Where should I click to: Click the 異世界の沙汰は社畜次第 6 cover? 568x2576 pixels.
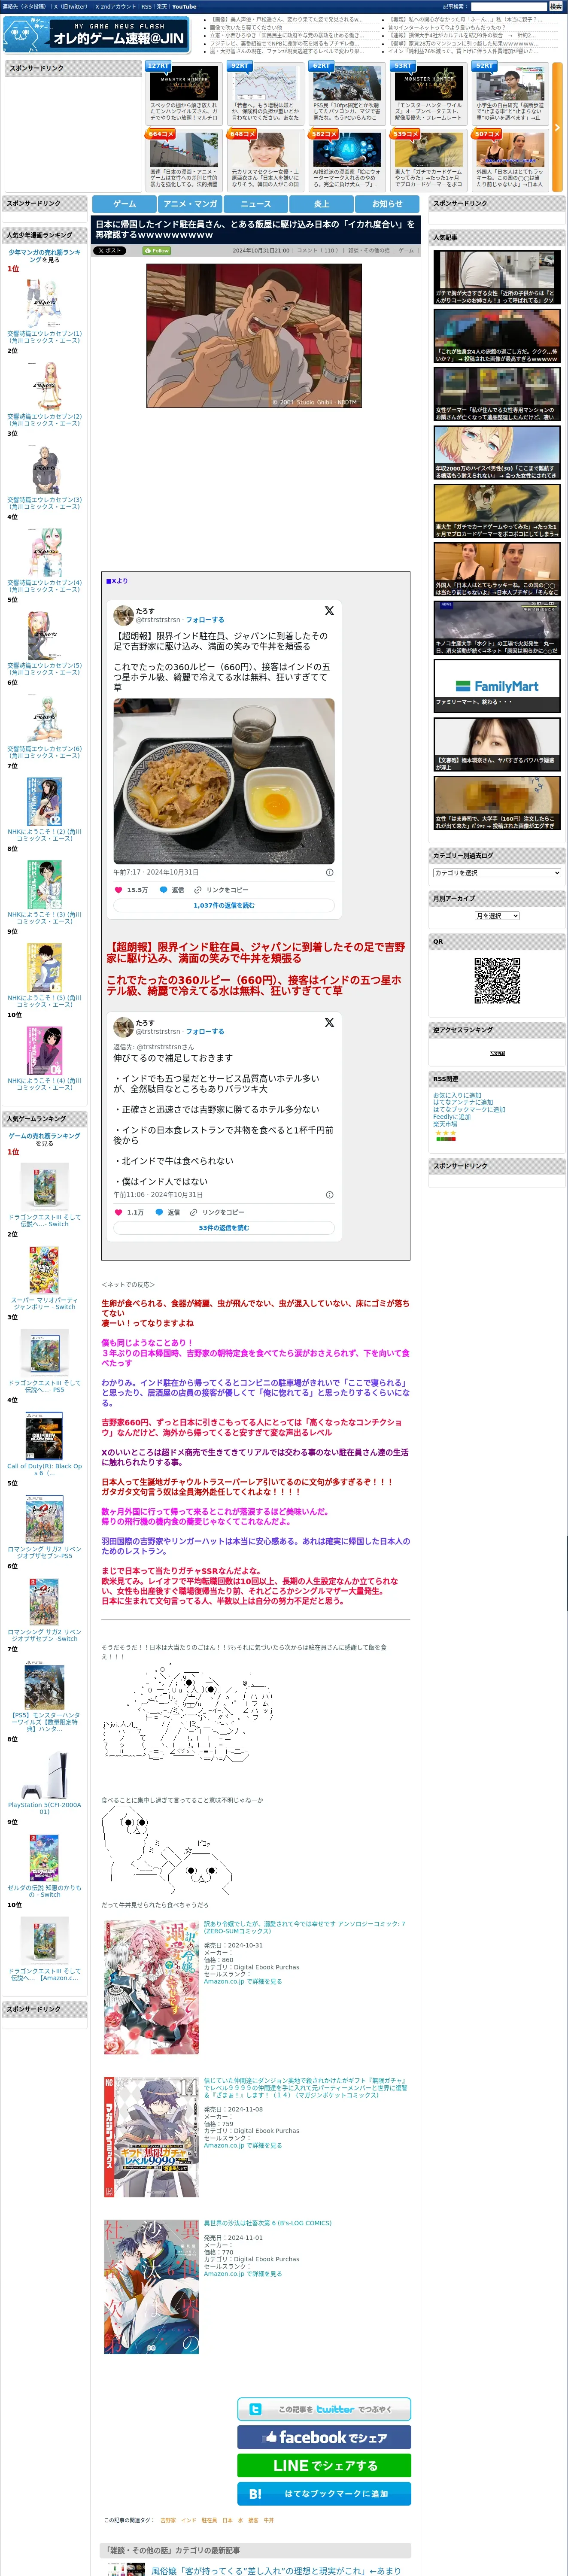152,2286
